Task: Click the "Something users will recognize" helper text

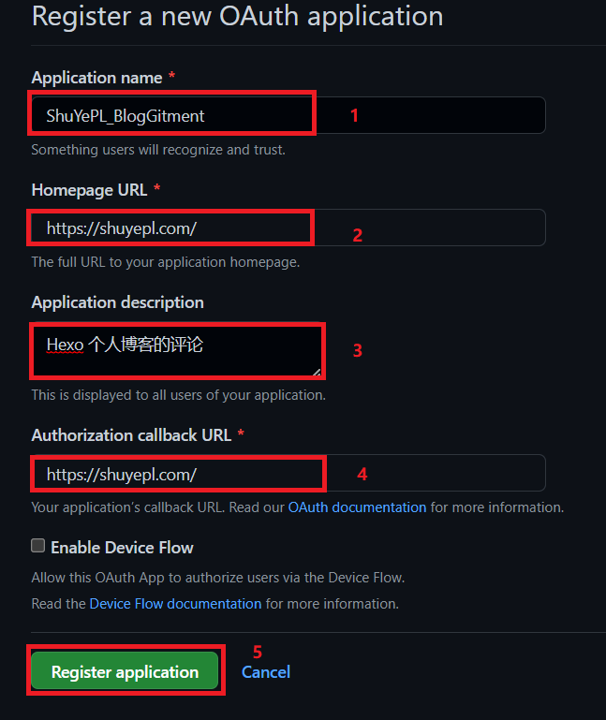Action: point(158,150)
